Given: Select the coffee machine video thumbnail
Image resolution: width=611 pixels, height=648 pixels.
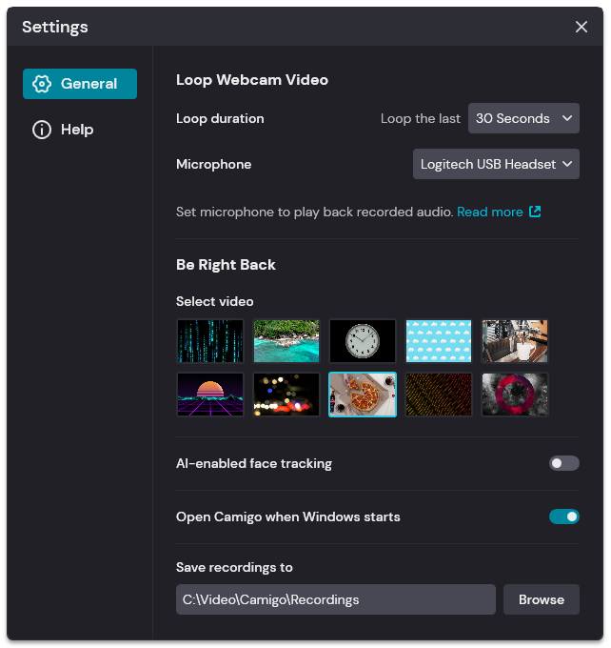Looking at the screenshot, I should pyautogui.click(x=514, y=341).
